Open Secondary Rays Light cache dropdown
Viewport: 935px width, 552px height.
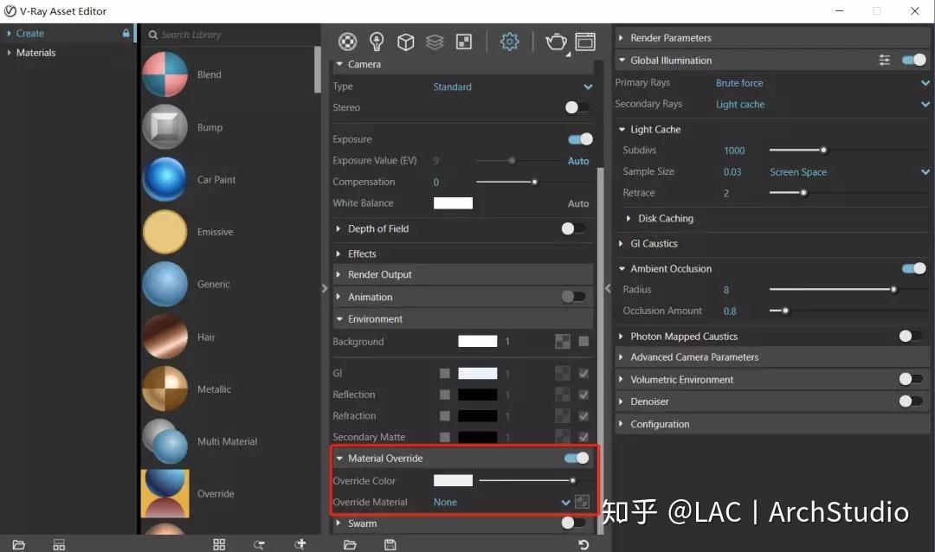(x=822, y=105)
